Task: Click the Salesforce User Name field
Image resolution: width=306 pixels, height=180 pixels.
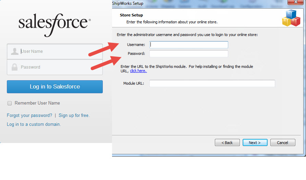Action: point(55,51)
